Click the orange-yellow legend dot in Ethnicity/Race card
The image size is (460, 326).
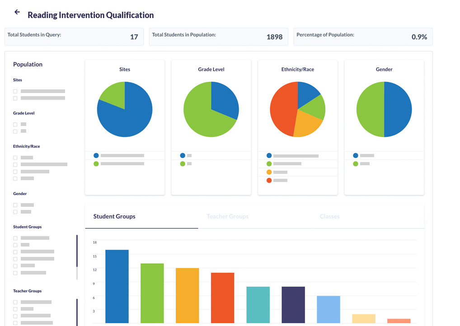point(269,172)
